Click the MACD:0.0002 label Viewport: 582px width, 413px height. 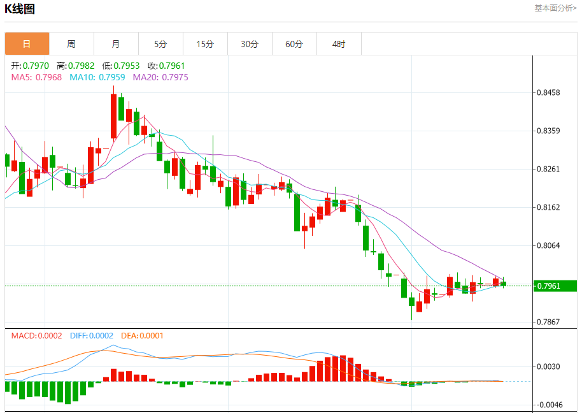click(36, 336)
